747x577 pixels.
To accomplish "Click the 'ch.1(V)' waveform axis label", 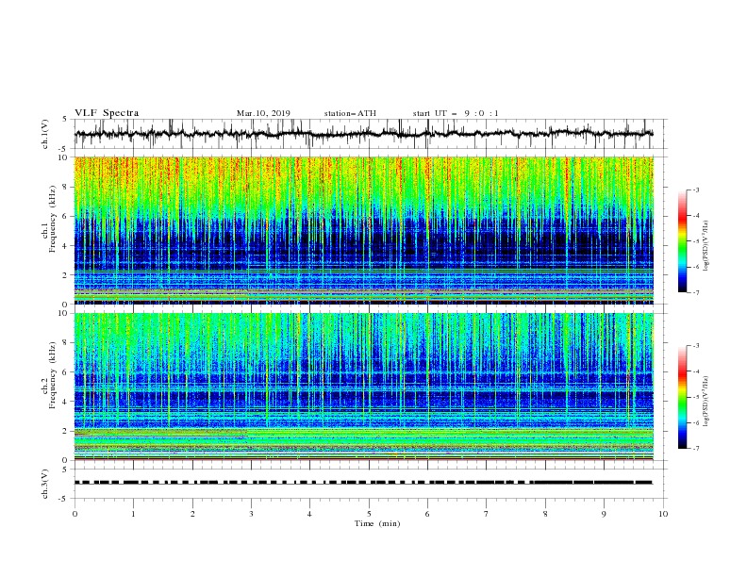I will coord(45,134).
